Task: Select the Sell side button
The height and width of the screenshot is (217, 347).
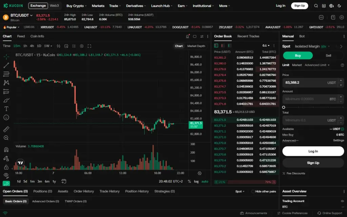Action: (x=328, y=56)
